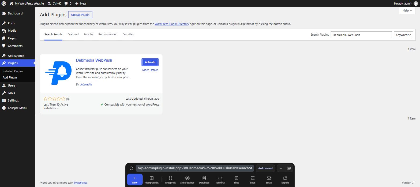Open My WordPress Website home link

pos(27,3)
